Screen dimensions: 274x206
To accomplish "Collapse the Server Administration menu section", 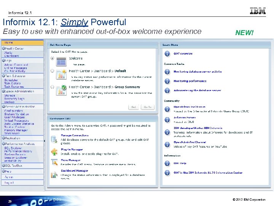I will [x=3, y=106].
